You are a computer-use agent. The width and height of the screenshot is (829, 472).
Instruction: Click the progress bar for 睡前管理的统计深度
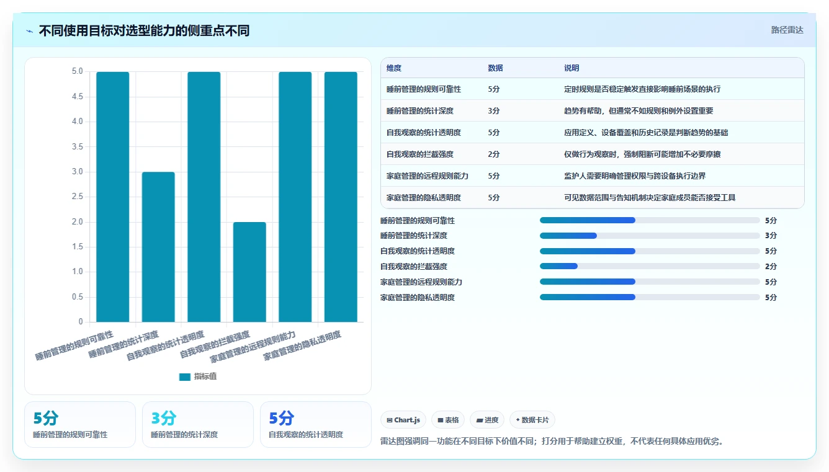[650, 236]
